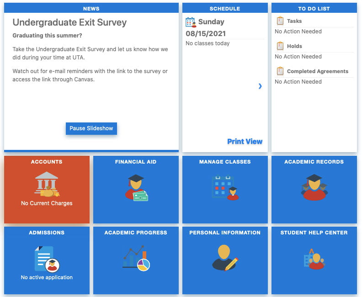Click the Student Help Center icon

coord(314,259)
